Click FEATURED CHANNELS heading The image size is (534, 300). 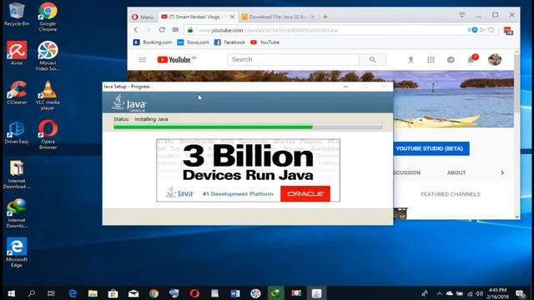451,194
